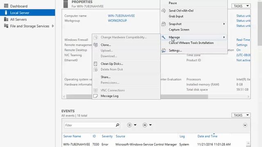
Task: Click the 'Windows Firewall' label
Action: pyautogui.click(x=76, y=40)
